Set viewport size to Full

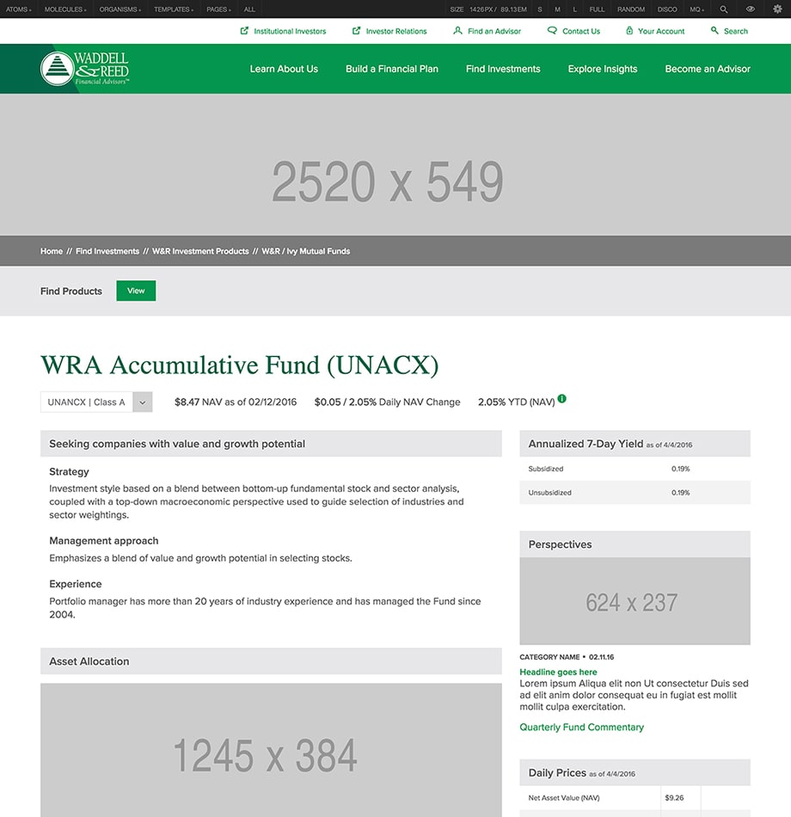[598, 9]
